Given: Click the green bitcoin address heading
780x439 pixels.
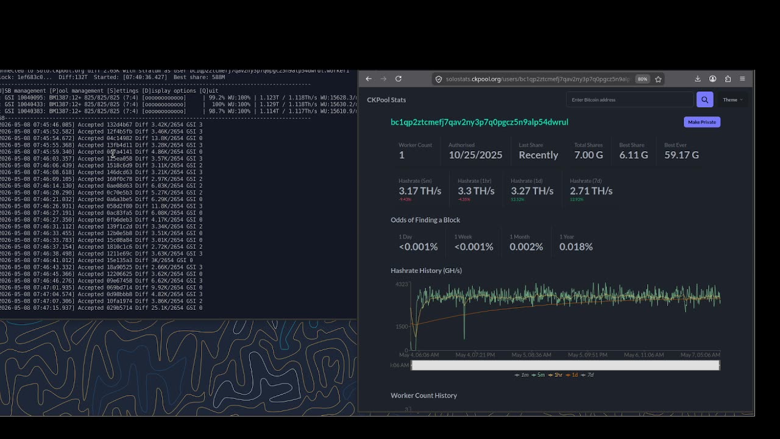Looking at the screenshot, I should (x=480, y=122).
